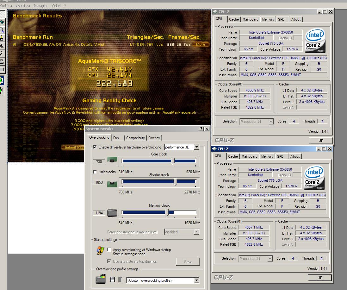The image size is (347, 290).
Task: Select the Curve tool in Paint
Action: 2,54
